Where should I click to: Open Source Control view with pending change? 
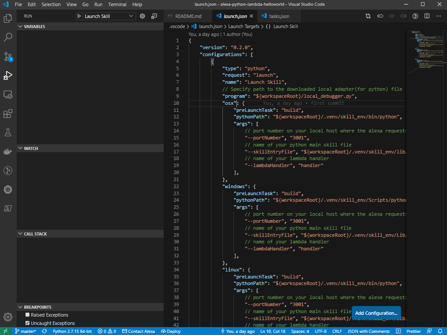8,57
